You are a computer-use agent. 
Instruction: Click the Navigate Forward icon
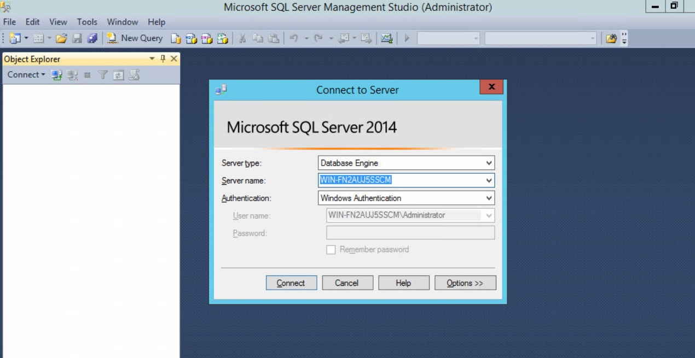pyautogui.click(x=366, y=38)
